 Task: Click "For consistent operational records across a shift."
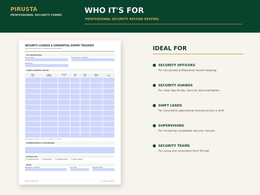point(191,111)
